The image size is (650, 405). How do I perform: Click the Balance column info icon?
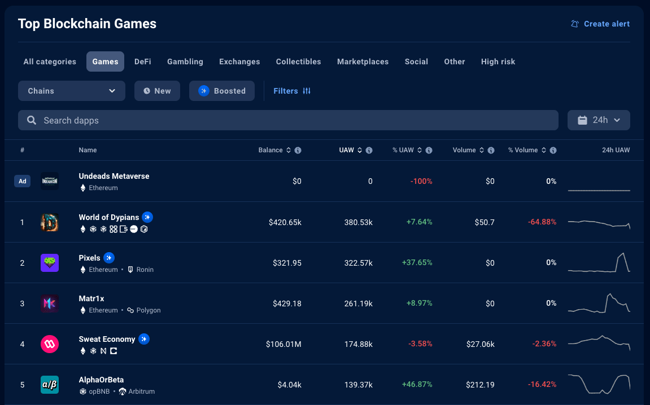[298, 151]
